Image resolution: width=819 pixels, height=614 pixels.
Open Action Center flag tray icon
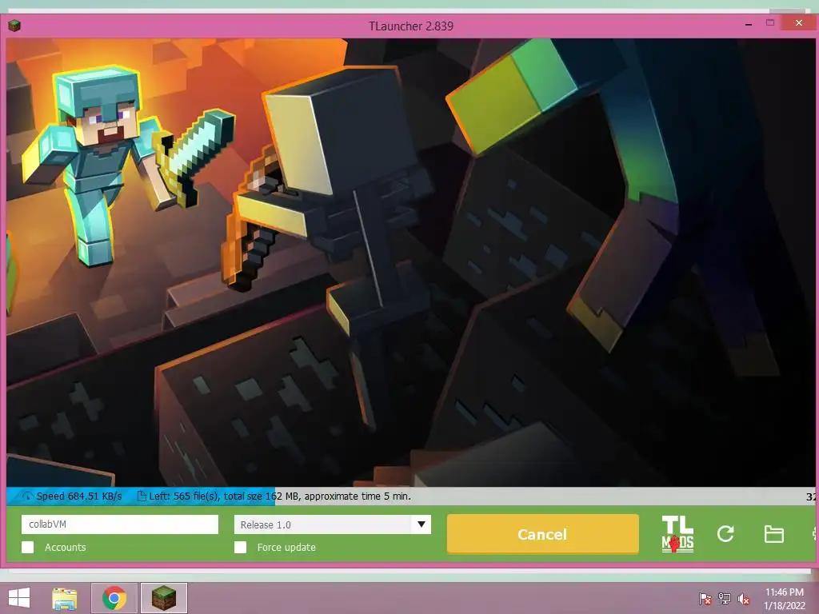(705, 599)
